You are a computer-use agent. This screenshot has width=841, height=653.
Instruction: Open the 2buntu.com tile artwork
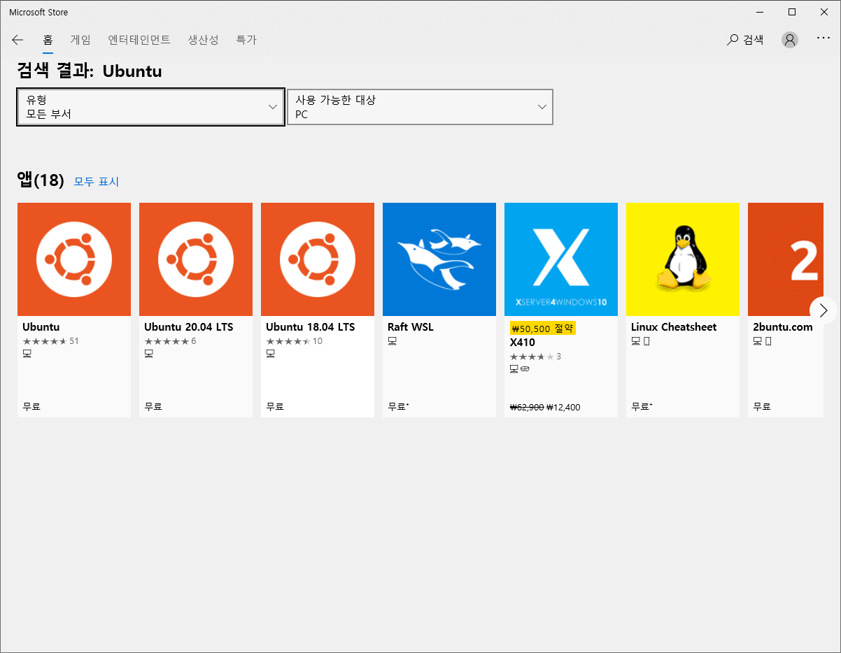786,259
